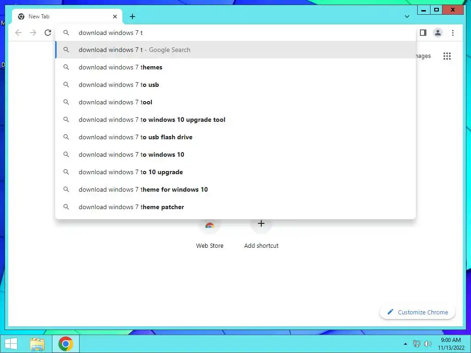Click the Chrome taskbar icon
471x353 pixels.
[x=66, y=344]
